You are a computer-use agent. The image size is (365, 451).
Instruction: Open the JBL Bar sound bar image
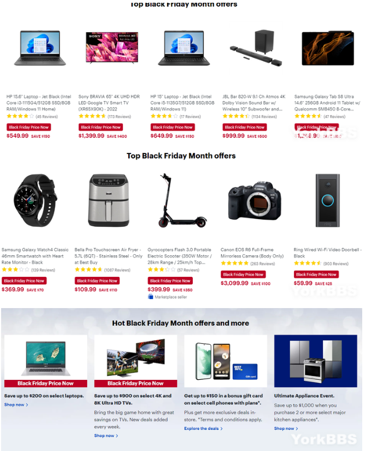(256, 48)
